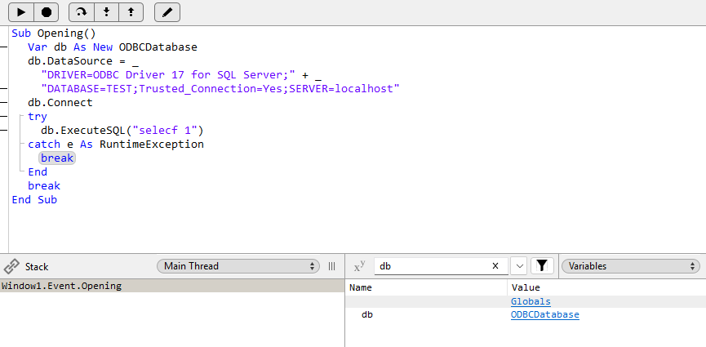
Task: Open the Main Thread dropdown
Action: pyautogui.click(x=238, y=266)
